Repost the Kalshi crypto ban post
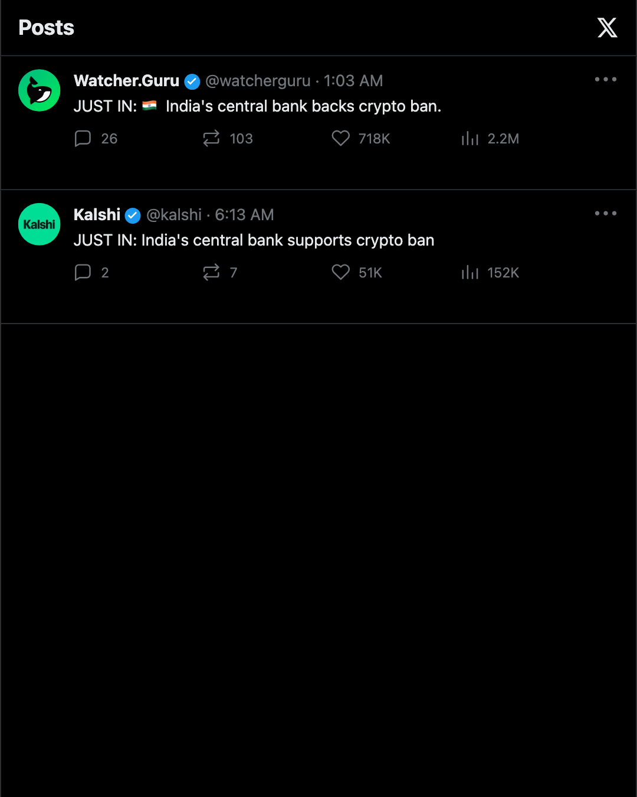The width and height of the screenshot is (637, 797). 211,273
